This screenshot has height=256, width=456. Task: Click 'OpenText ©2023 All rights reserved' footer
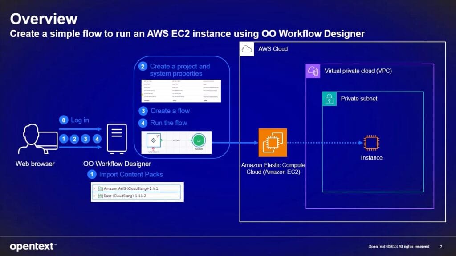coord(399,247)
